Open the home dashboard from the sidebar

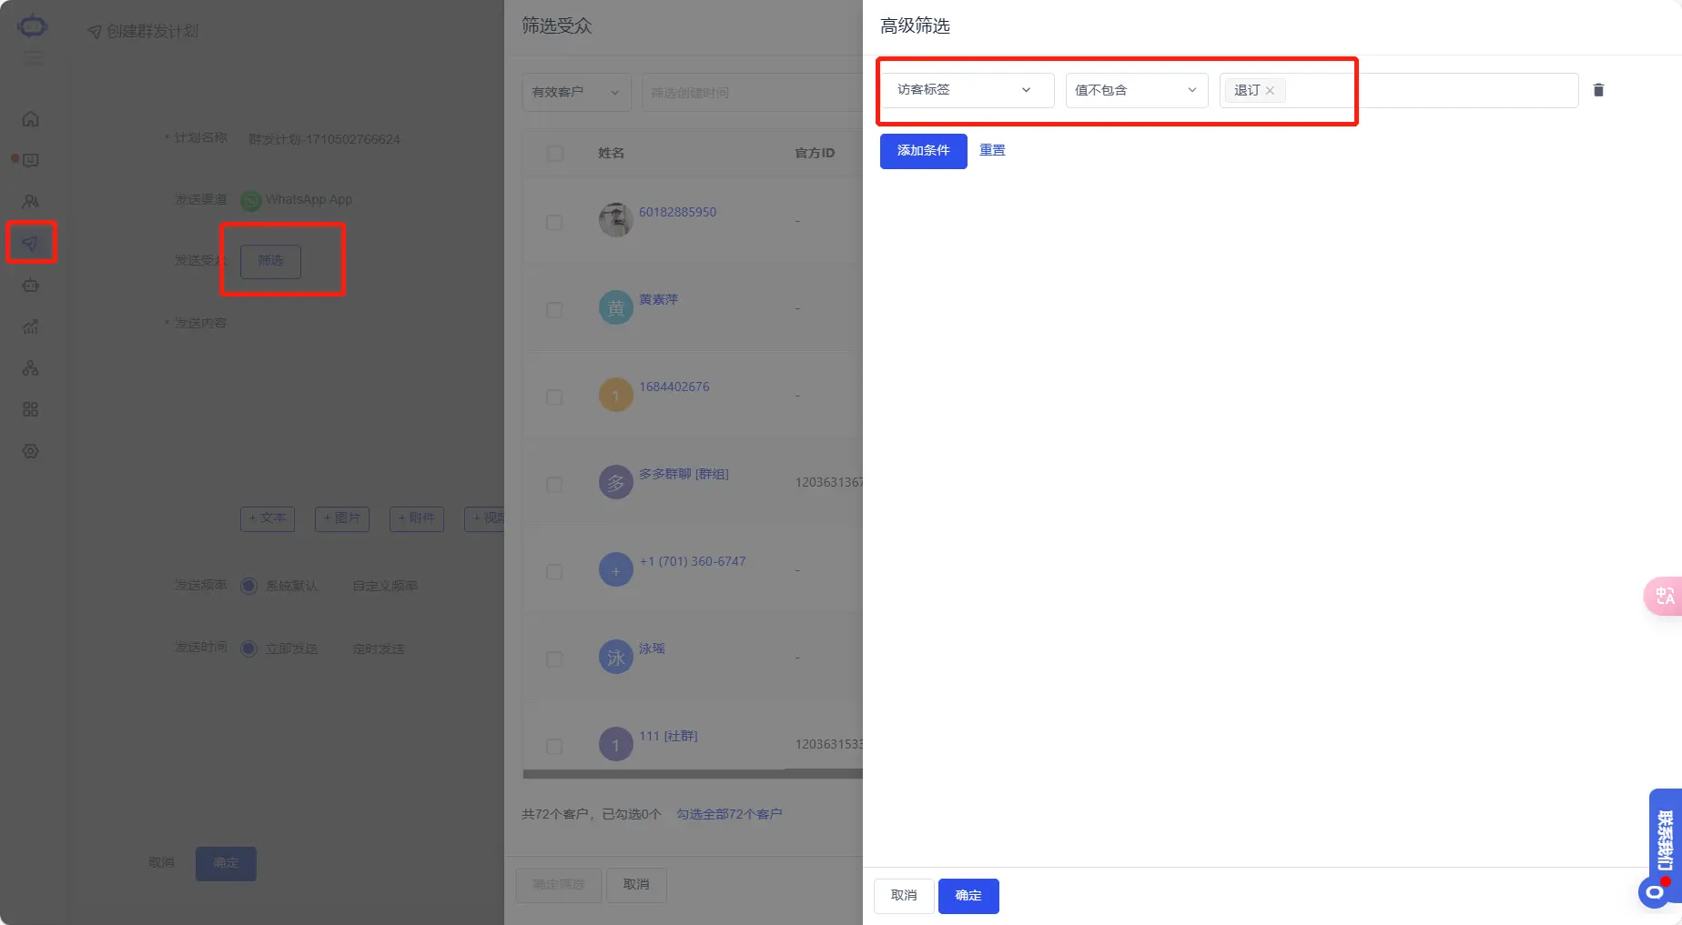tap(30, 118)
